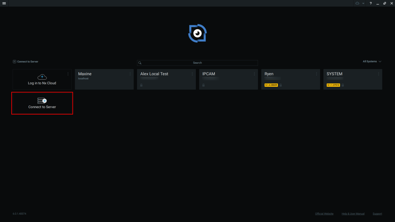Image resolution: width=395 pixels, height=222 pixels.
Task: Click the lock icon on Alex Local Test tile
Action: 141,85
